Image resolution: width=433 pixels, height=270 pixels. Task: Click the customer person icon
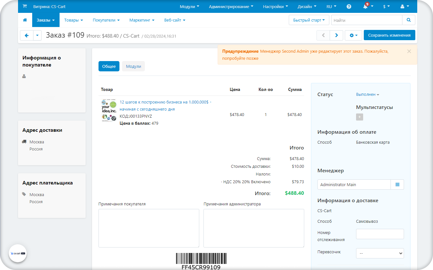pyautogui.click(x=24, y=76)
